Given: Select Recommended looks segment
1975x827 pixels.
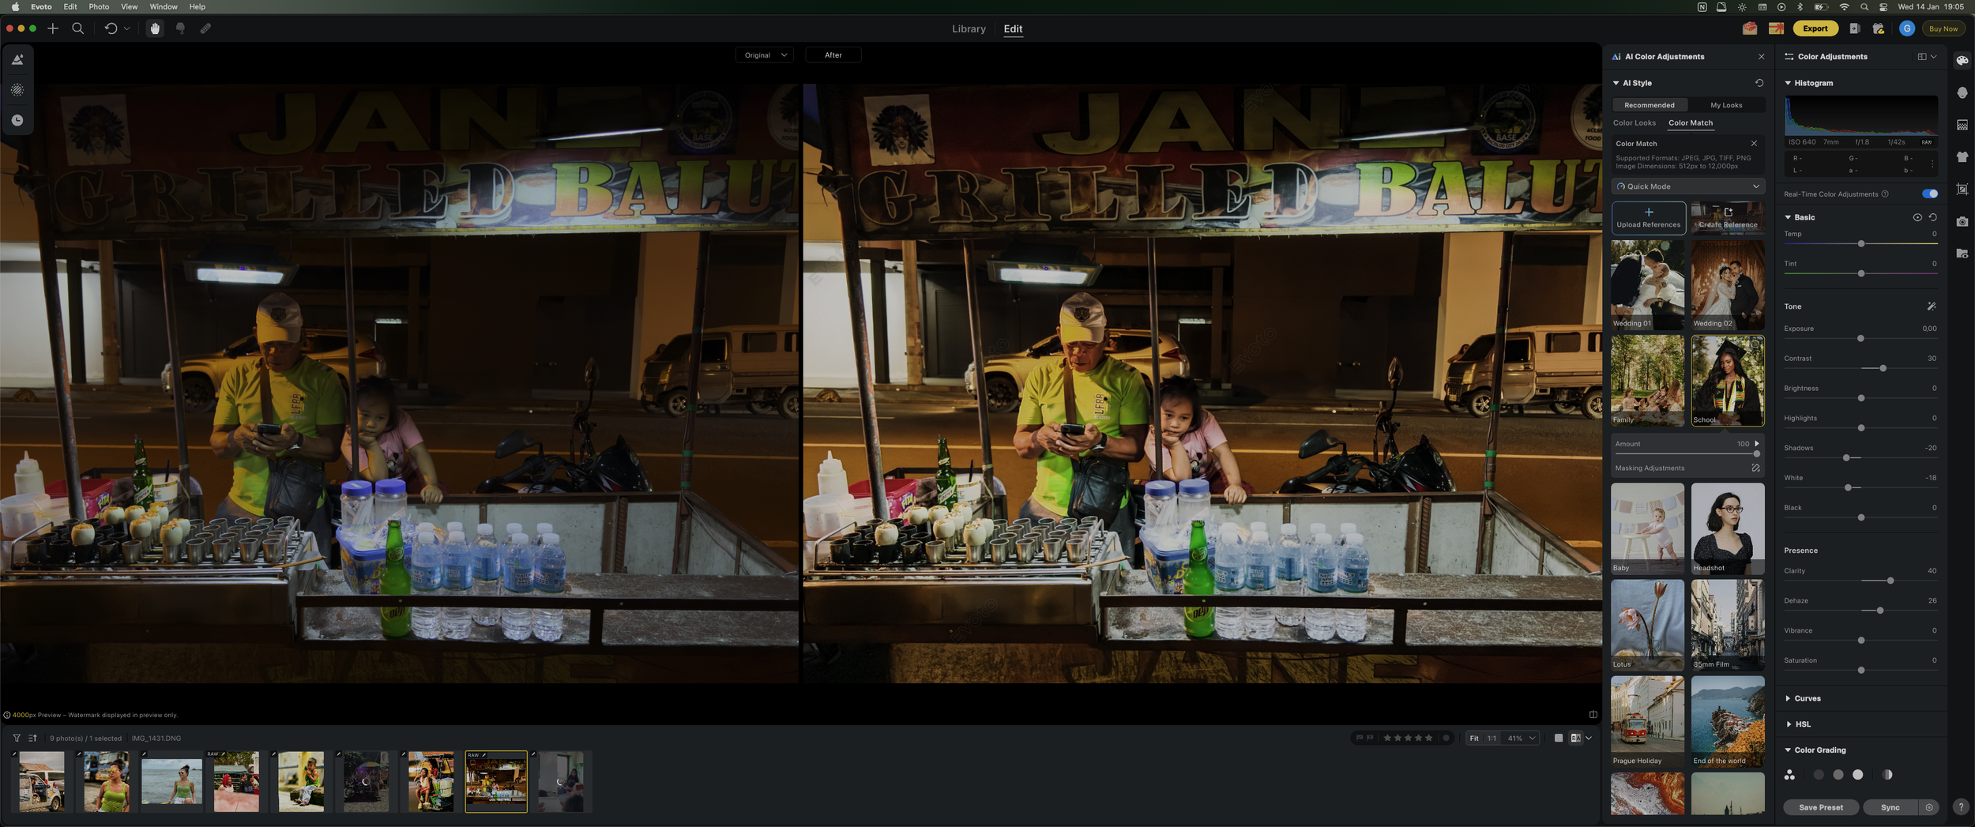Looking at the screenshot, I should pos(1649,105).
